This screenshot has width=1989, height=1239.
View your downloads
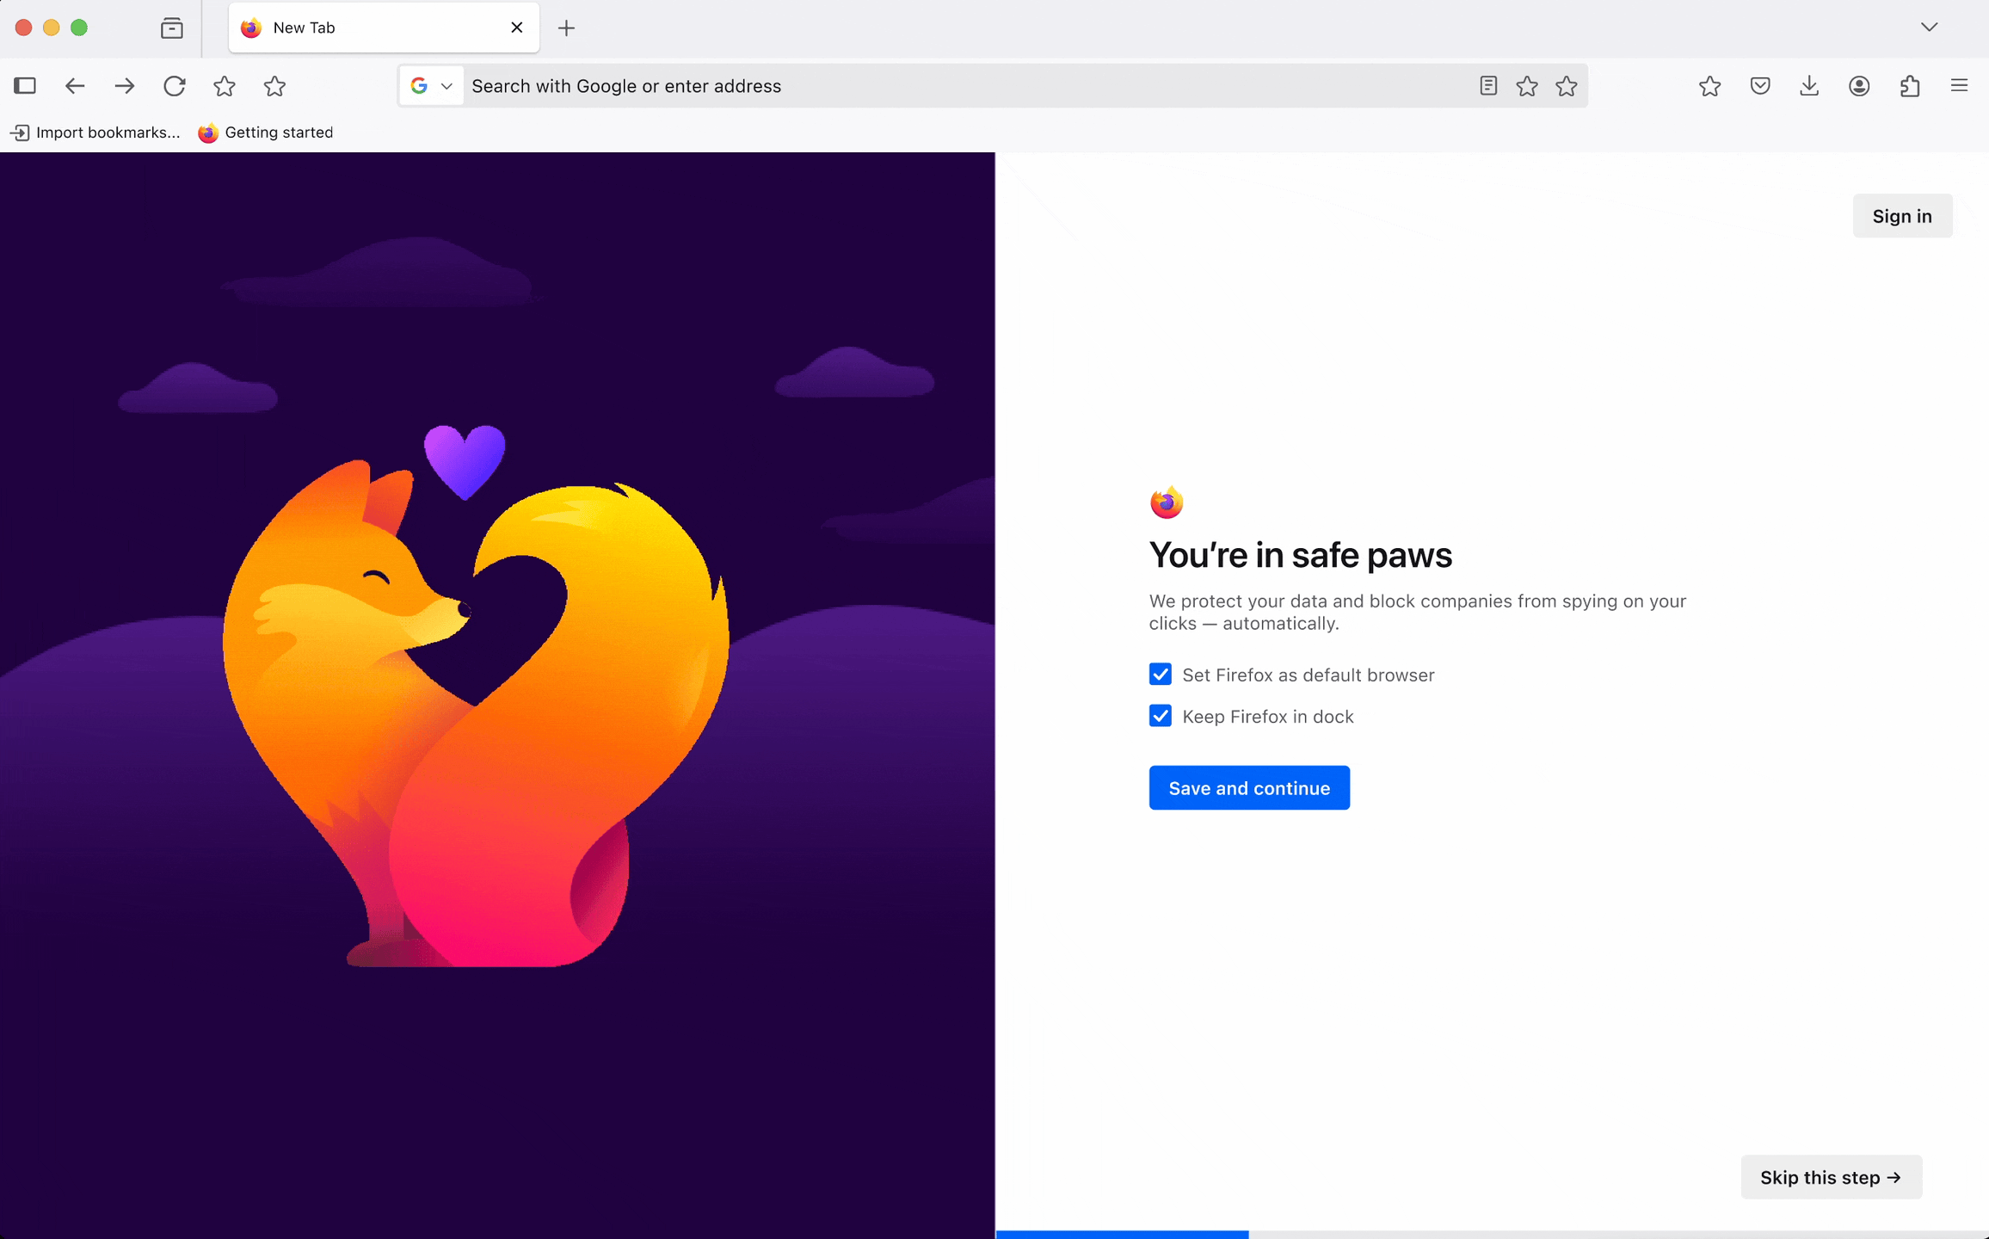pos(1809,85)
